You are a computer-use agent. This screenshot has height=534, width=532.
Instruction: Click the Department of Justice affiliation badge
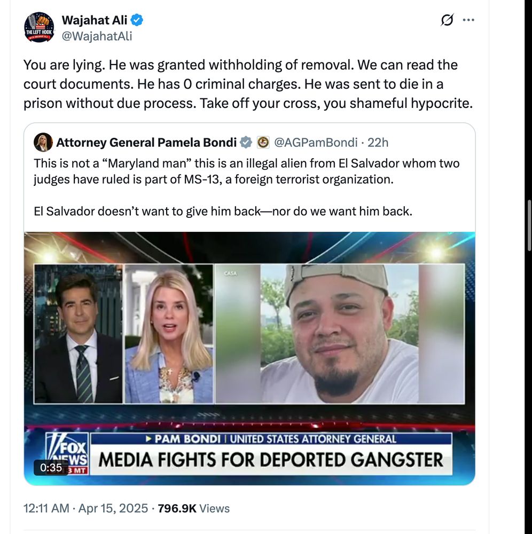click(x=263, y=143)
